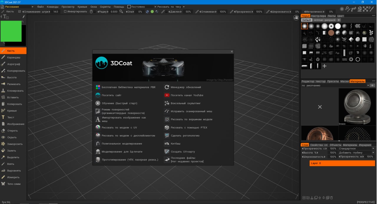Click the add new layer icon
This screenshot has height=204, width=377.
pos(304,198)
